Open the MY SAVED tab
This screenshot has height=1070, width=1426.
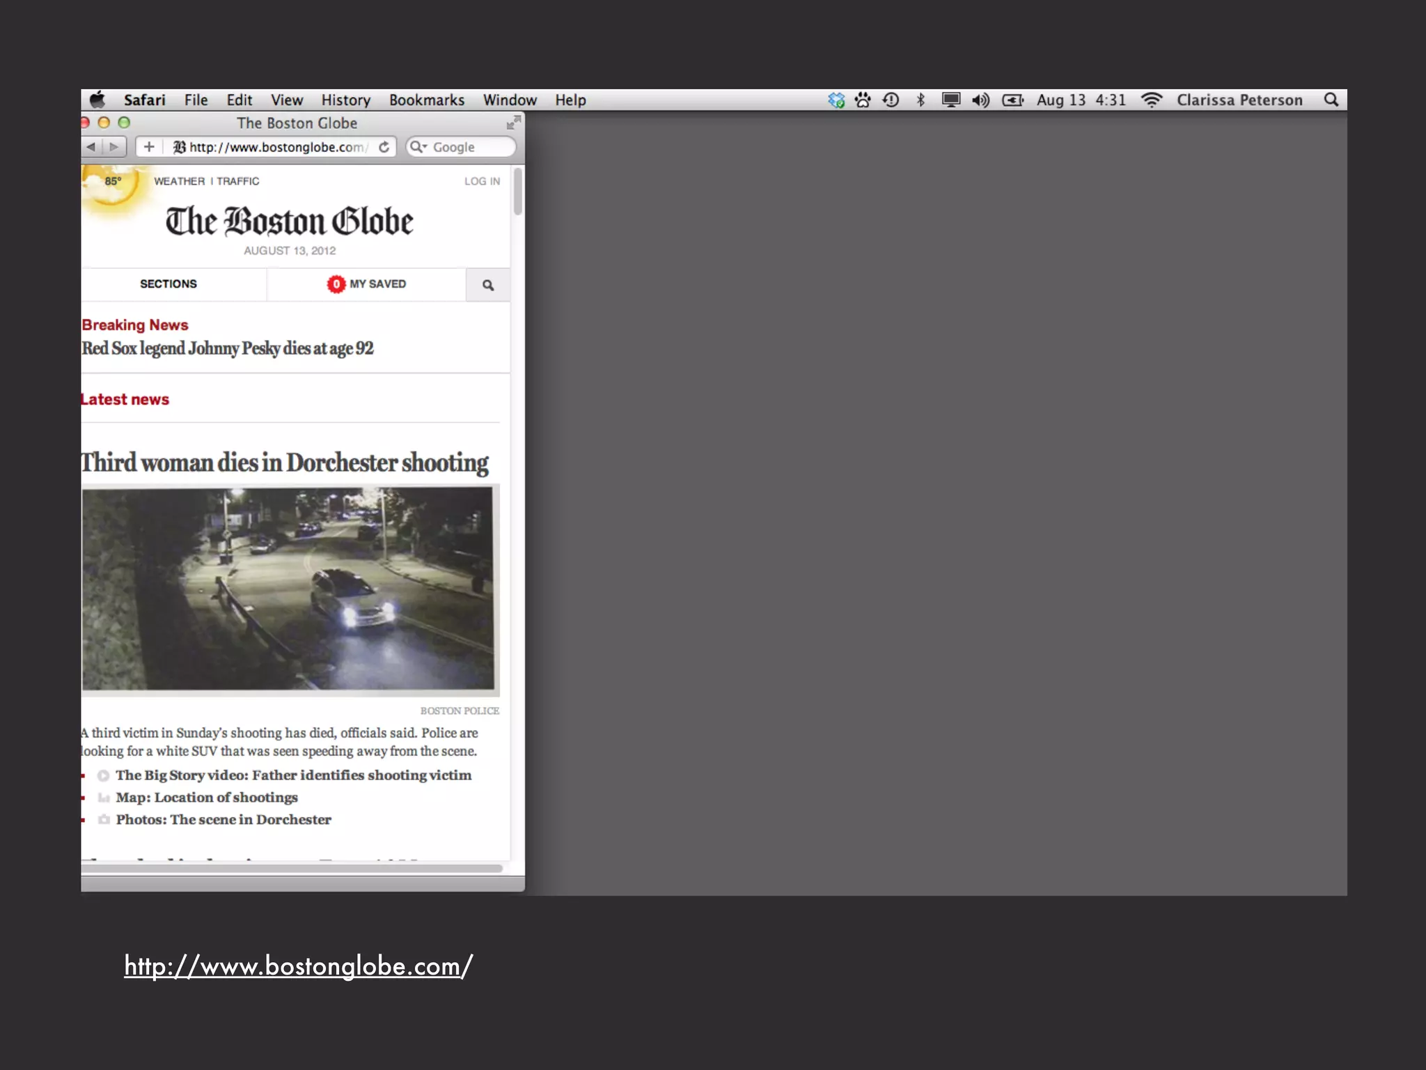pos(366,284)
